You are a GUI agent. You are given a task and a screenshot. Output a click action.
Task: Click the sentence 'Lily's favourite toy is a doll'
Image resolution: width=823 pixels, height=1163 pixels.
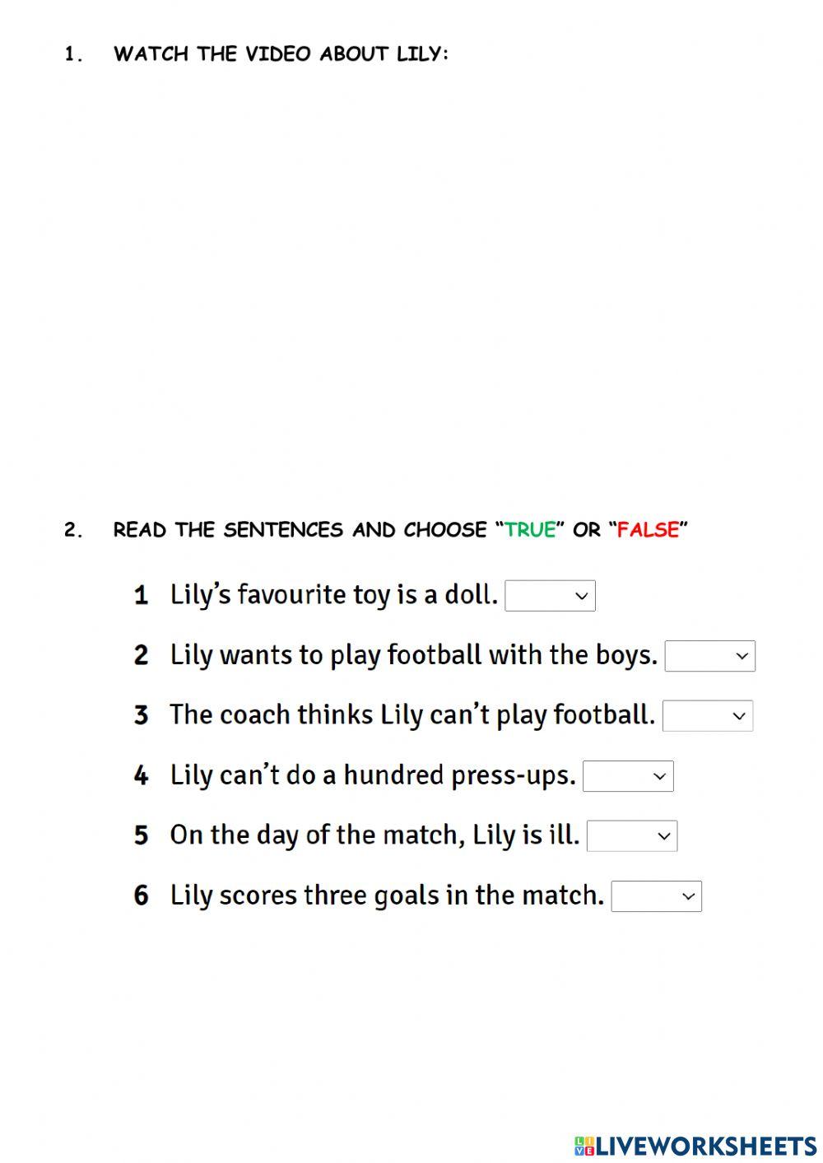[x=333, y=594]
